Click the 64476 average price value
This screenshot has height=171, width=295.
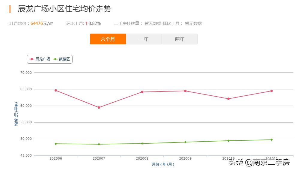[37, 23]
